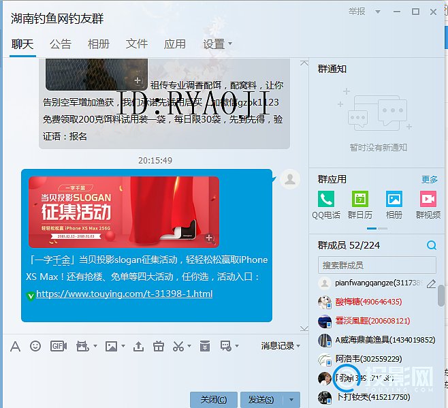Image resolution: width=448 pixels, height=408 pixels.
Task: Expand the arrow beside the poke/sticker icon
Action: tap(95, 346)
